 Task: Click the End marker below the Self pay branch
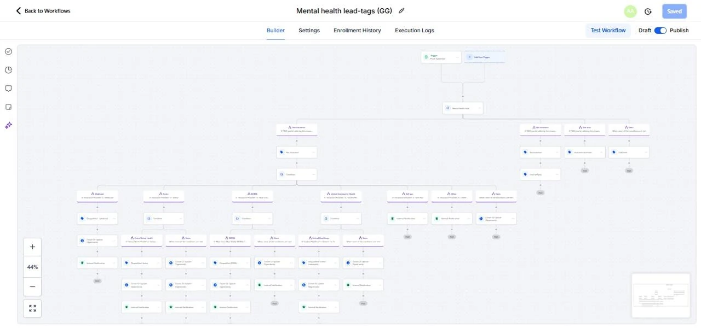(407, 237)
